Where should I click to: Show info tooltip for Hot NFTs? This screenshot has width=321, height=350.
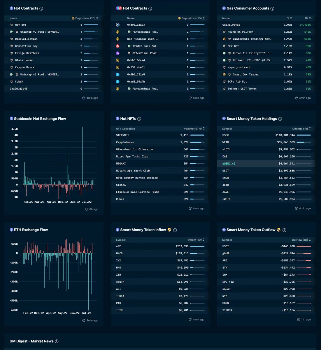pos(139,119)
